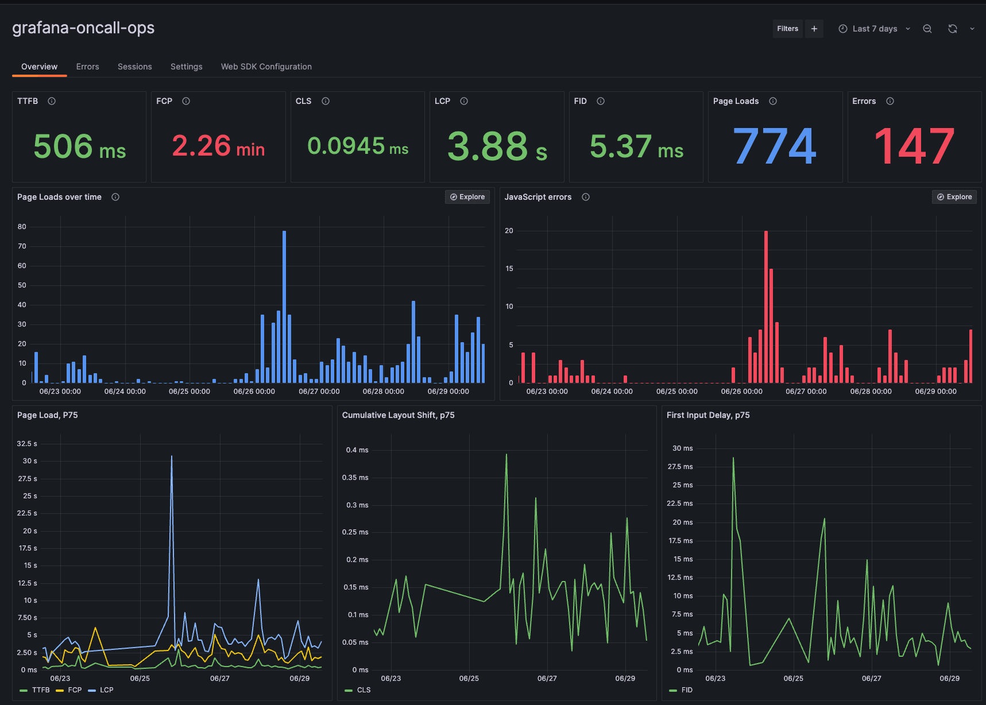Click the clock icon in the time picker

coord(842,28)
